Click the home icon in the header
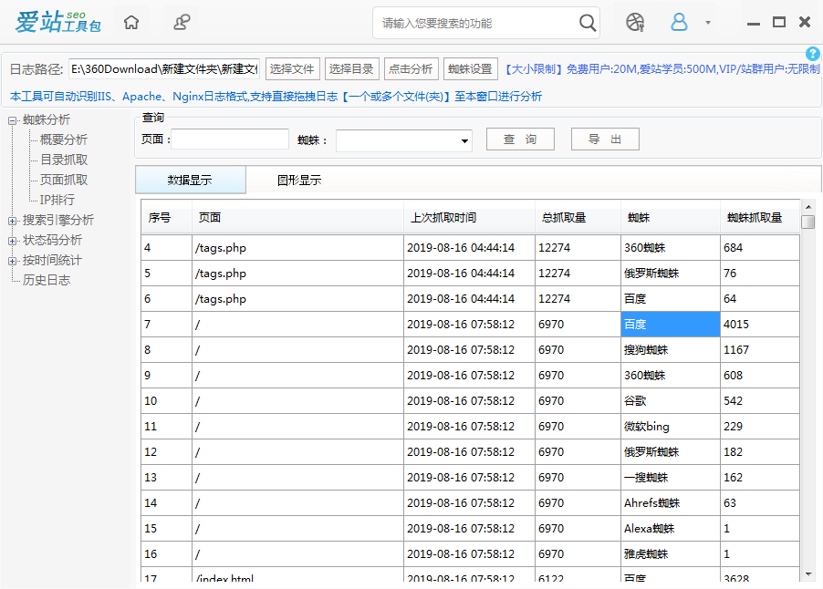The image size is (823, 589). [x=131, y=23]
